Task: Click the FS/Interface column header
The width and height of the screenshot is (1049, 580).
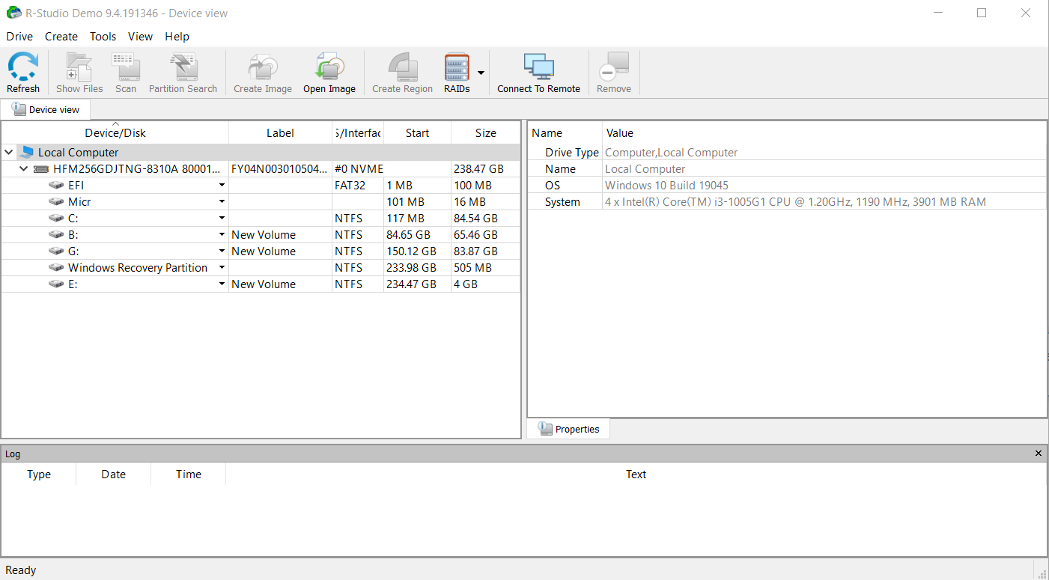Action: pos(358,132)
